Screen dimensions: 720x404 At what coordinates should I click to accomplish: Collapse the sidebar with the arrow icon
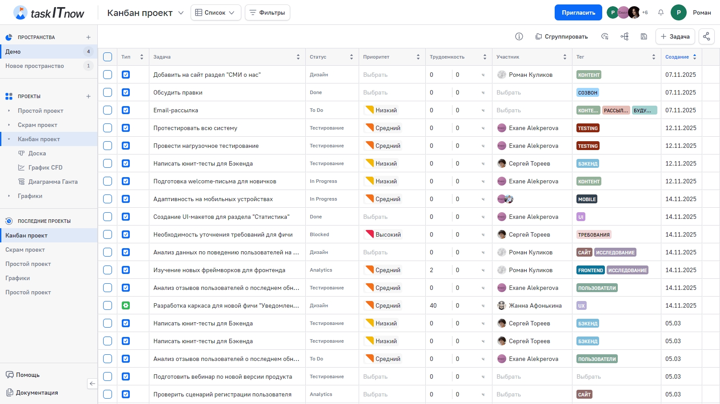tap(92, 384)
